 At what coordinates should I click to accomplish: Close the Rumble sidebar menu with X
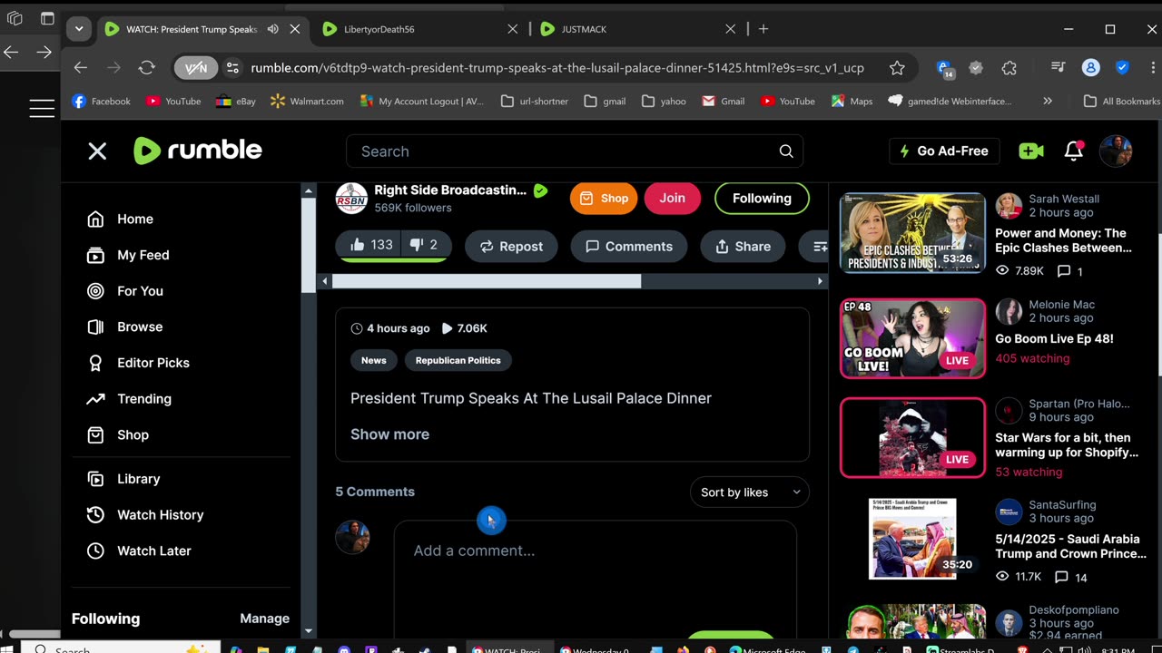97,151
